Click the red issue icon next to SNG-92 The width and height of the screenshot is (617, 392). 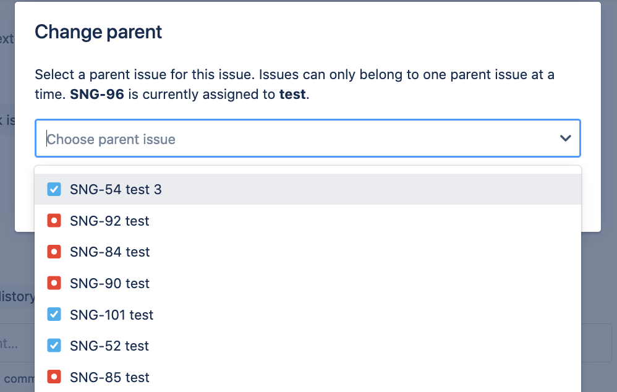[54, 220]
